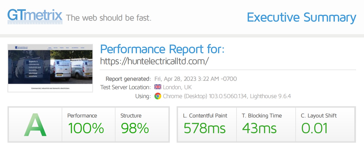Click the 'Report generated:' label
Viewport: 364px width, 145px height.
coord(128,79)
